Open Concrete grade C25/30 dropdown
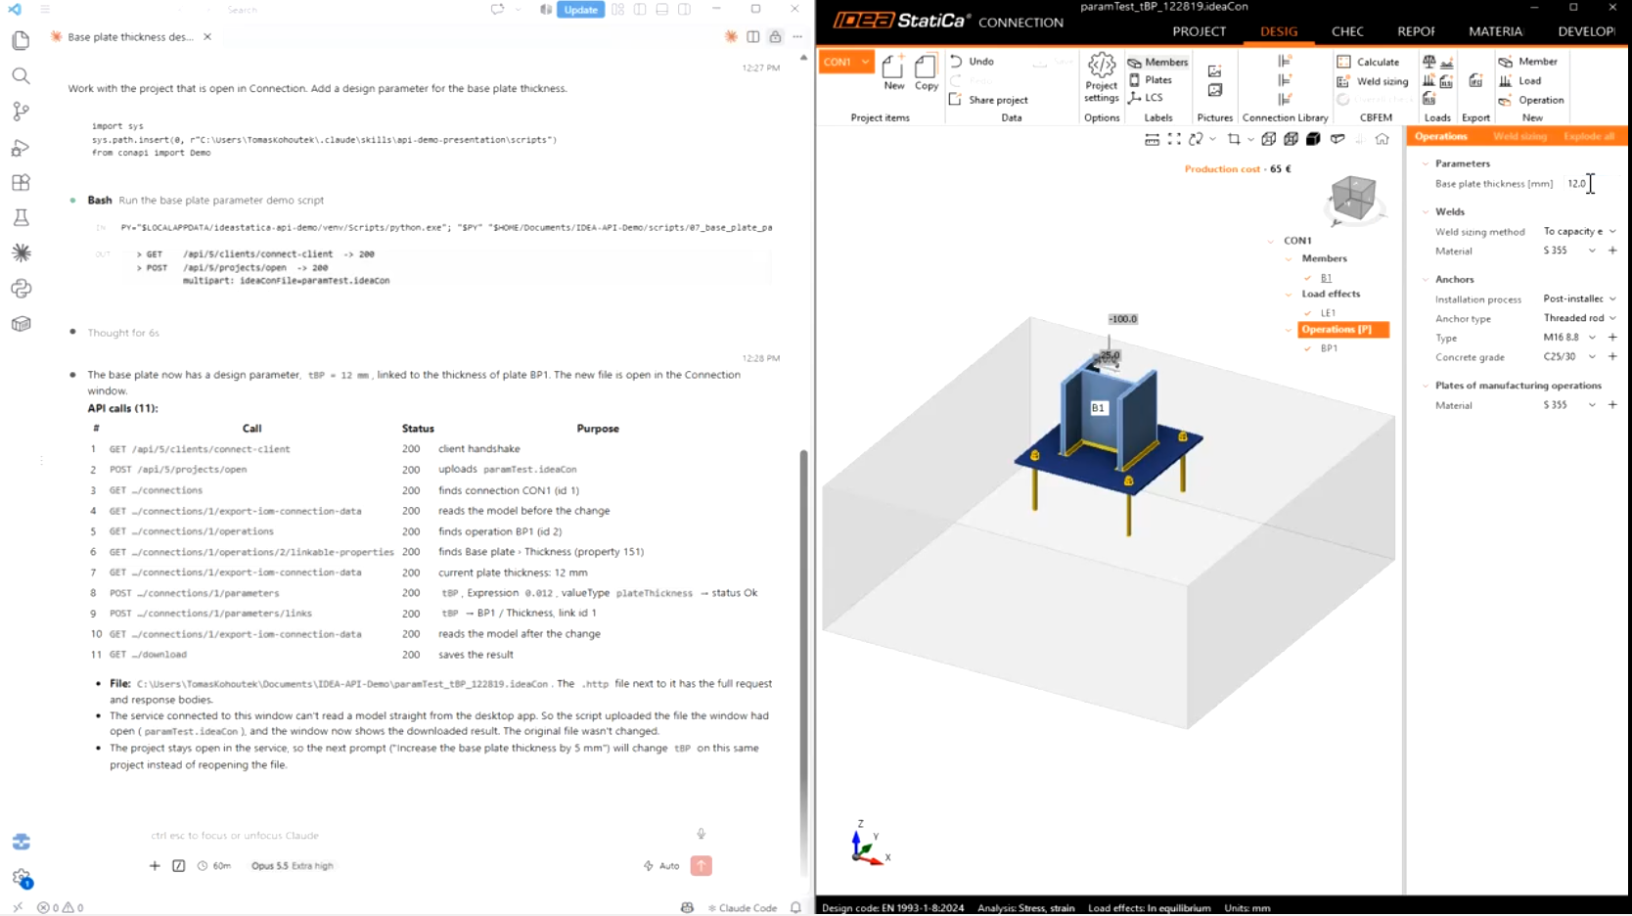 click(1592, 357)
